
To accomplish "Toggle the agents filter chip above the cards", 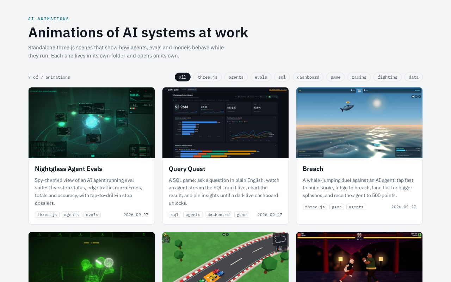I will point(236,77).
